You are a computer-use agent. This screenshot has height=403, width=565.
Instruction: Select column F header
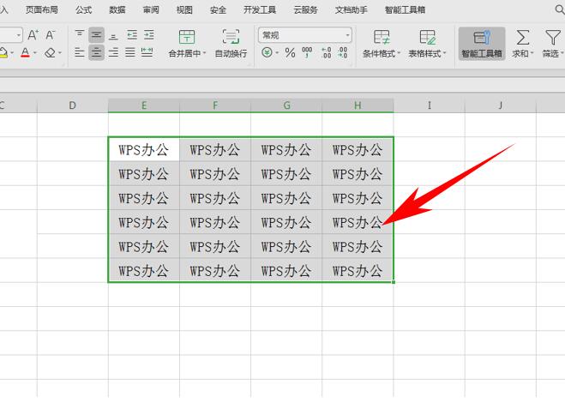215,105
